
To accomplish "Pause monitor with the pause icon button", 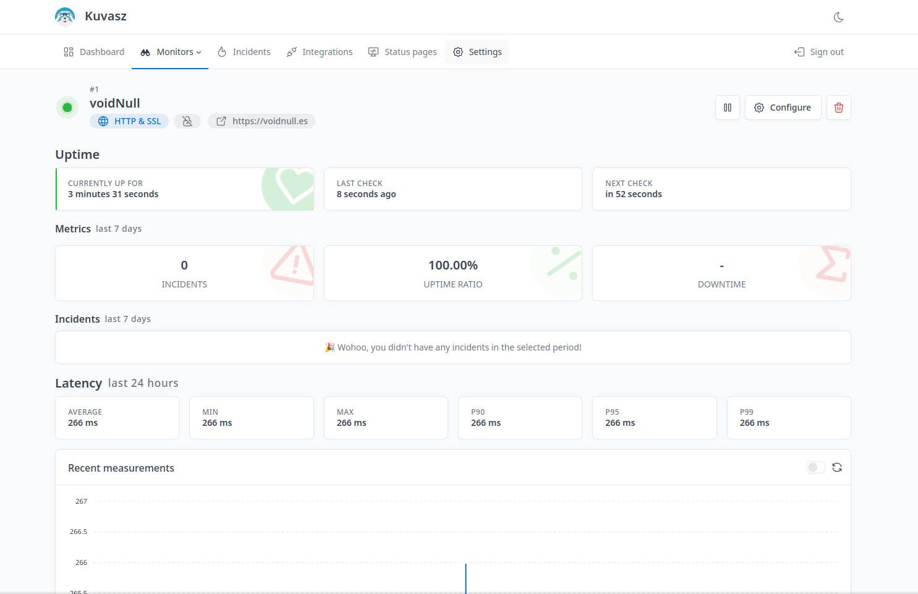I will point(727,108).
